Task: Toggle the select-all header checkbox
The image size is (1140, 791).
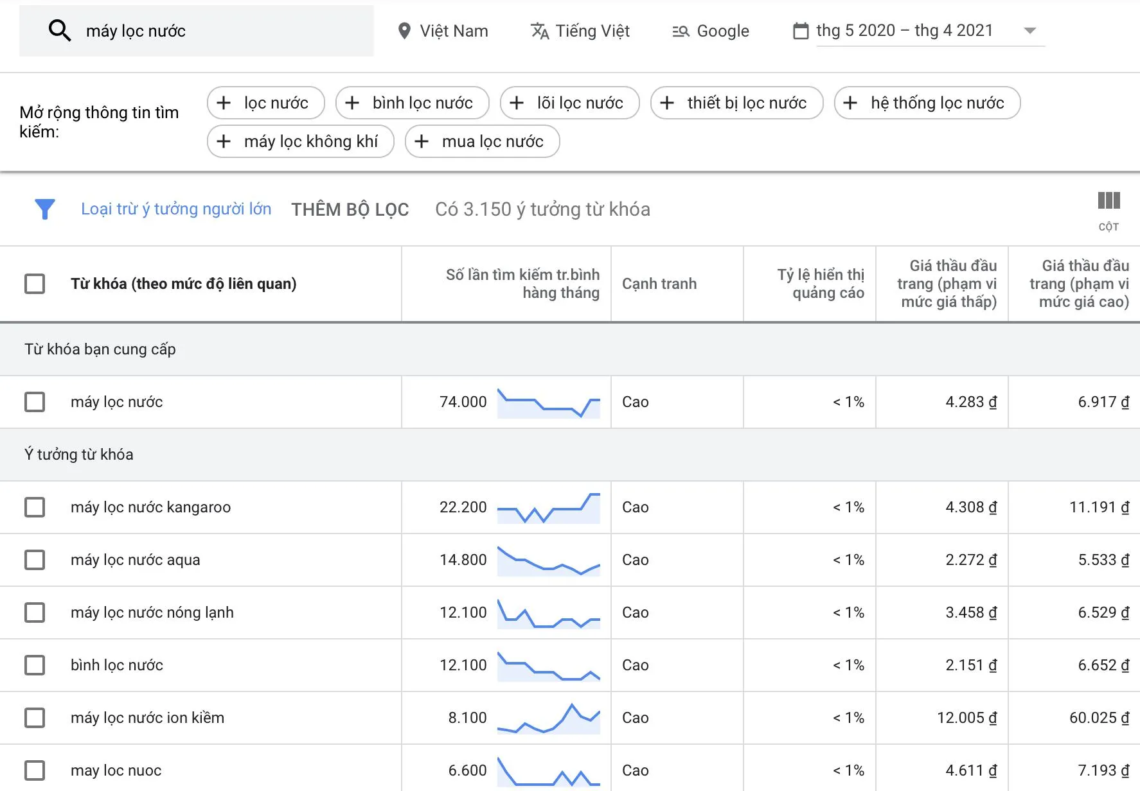Action: click(35, 284)
